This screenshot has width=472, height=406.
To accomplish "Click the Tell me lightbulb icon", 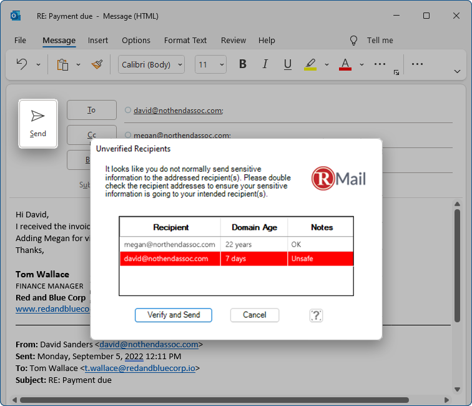I will click(x=354, y=41).
